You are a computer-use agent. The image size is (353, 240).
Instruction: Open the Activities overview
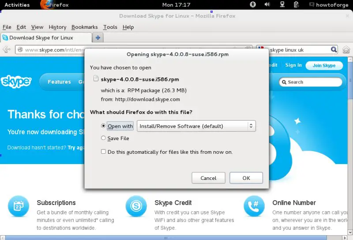(17, 5)
